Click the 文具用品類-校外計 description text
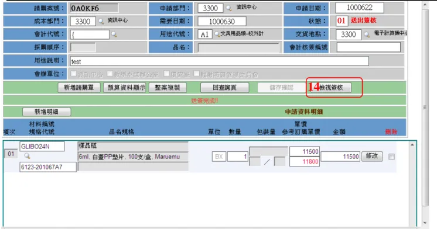Viewport: 437px width, 229px height. click(x=242, y=34)
